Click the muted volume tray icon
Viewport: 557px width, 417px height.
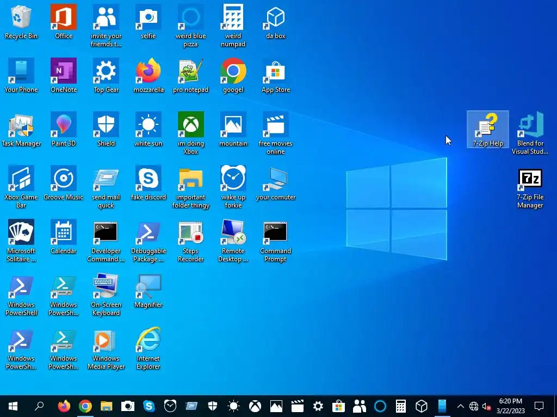click(x=487, y=406)
